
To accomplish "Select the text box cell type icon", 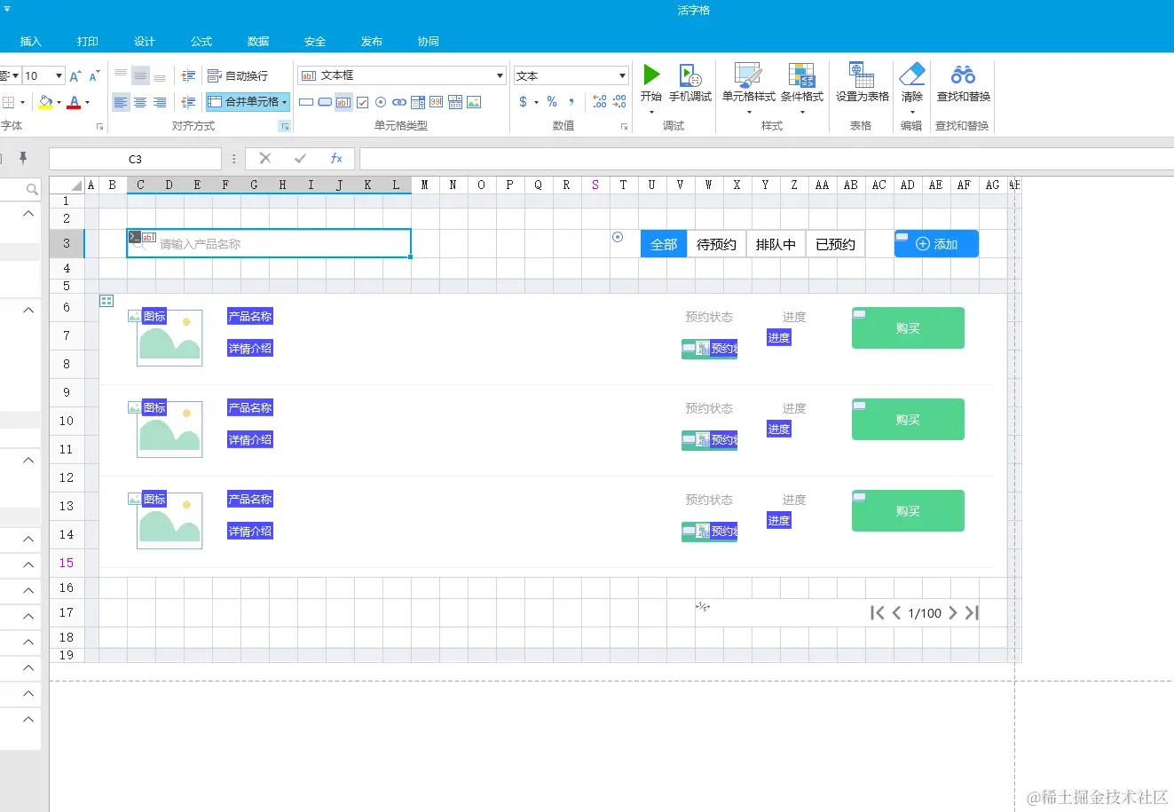I will 343,102.
